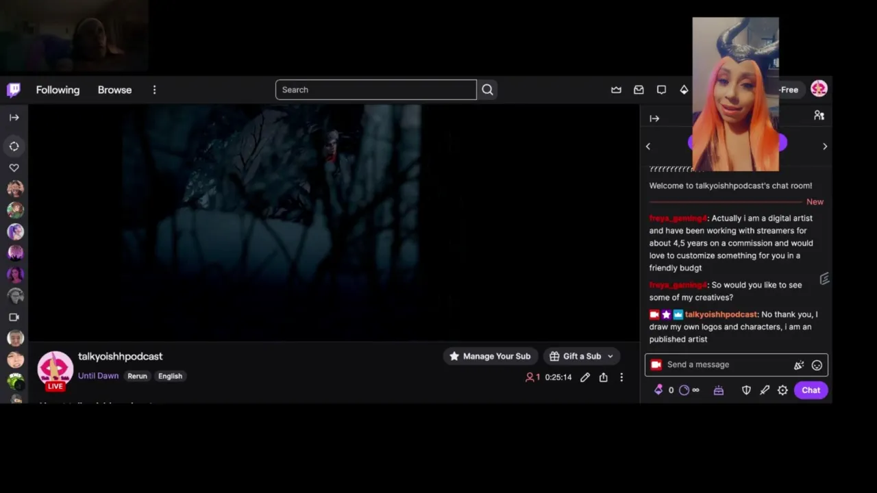877x493 pixels.
Task: Click the share stream icon
Action: coord(604,377)
